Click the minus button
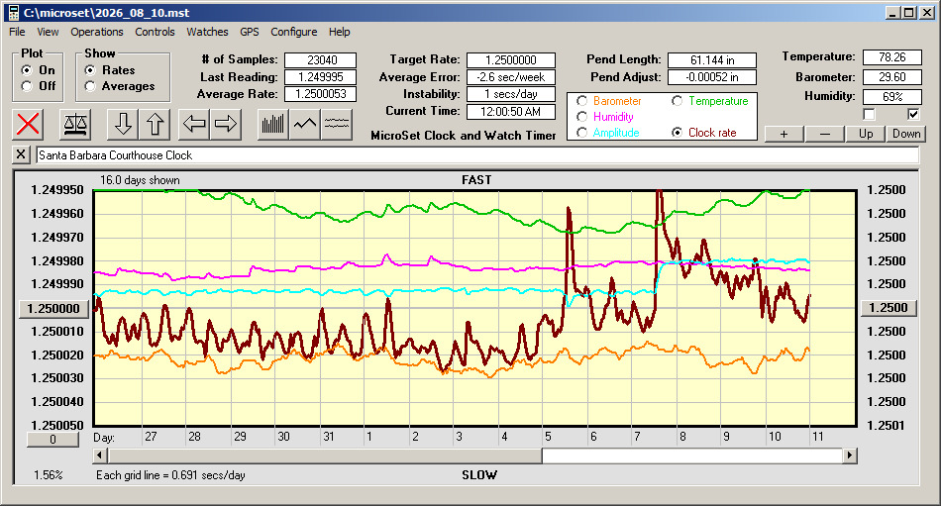 824,134
